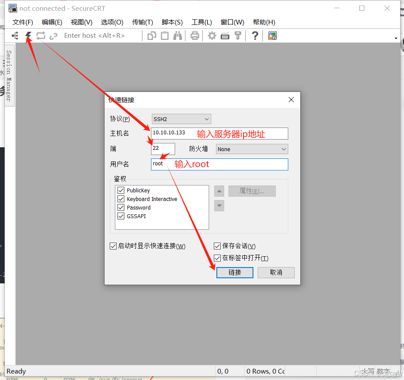Open the 视图(V) menu

click(81, 22)
